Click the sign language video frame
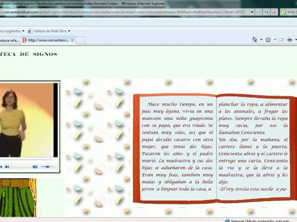Screen dimensions: 297x222 click(28, 120)
